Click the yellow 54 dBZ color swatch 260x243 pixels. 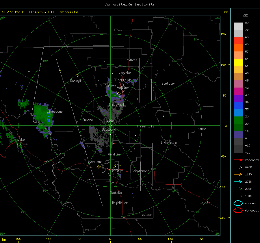pos(238,62)
